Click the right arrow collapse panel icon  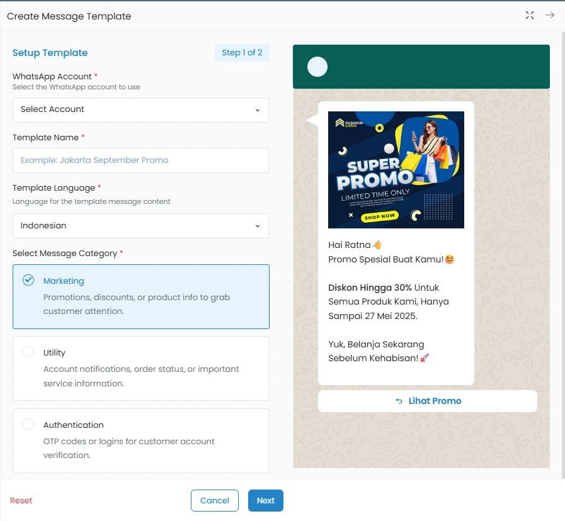tap(550, 16)
